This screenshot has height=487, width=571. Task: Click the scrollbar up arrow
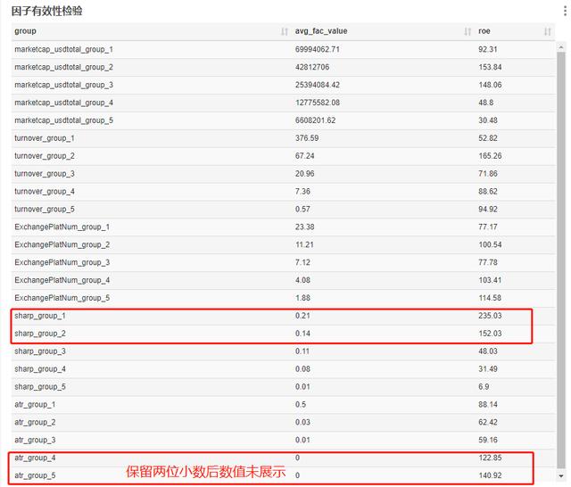[x=561, y=47]
